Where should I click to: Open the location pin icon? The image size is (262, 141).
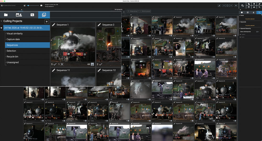[x=254, y=4]
